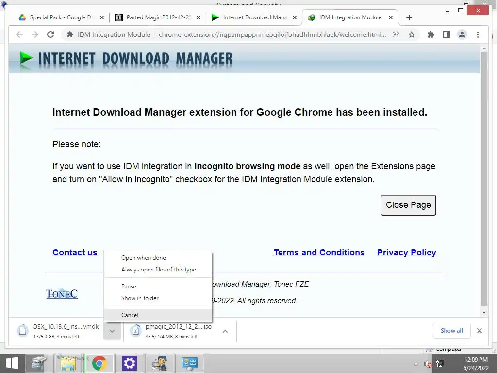Click the iso file icon in downloads bar
Image resolution: width=497 pixels, height=373 pixels.
pos(135,331)
